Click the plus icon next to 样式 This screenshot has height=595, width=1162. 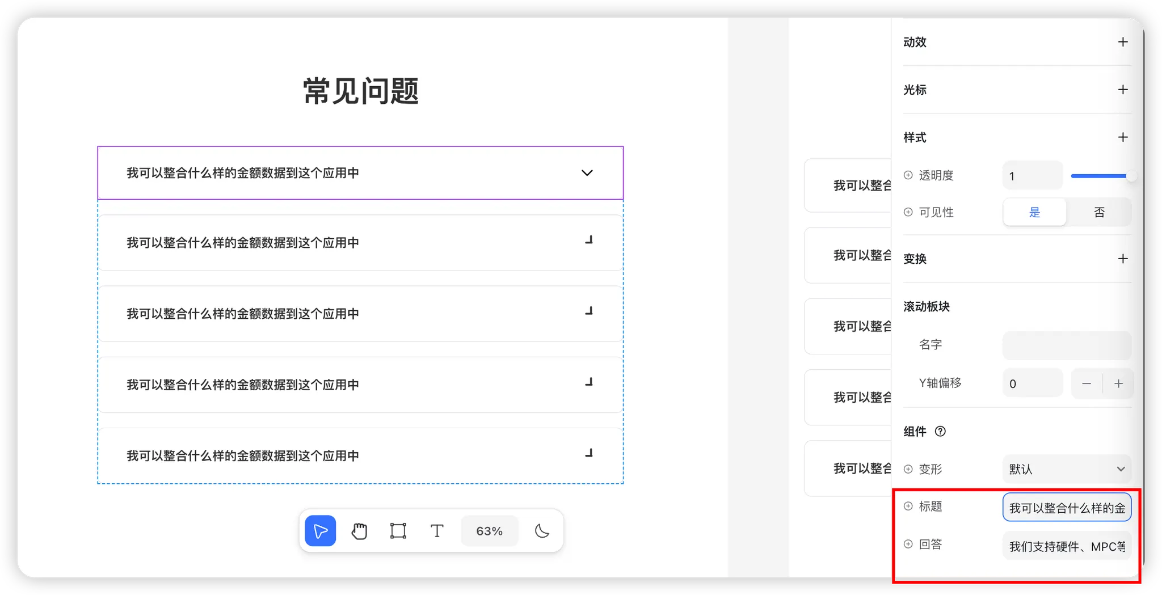pos(1122,137)
